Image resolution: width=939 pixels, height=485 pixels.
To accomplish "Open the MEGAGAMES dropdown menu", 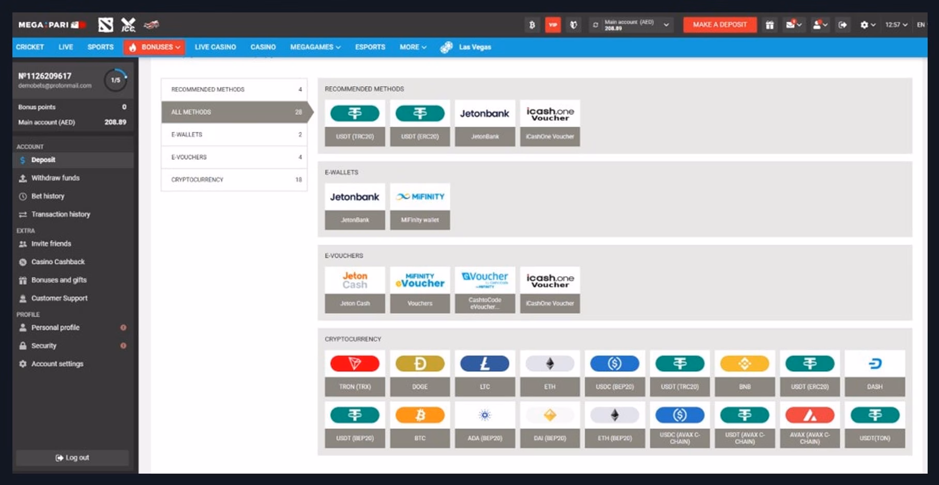I will (x=315, y=47).
